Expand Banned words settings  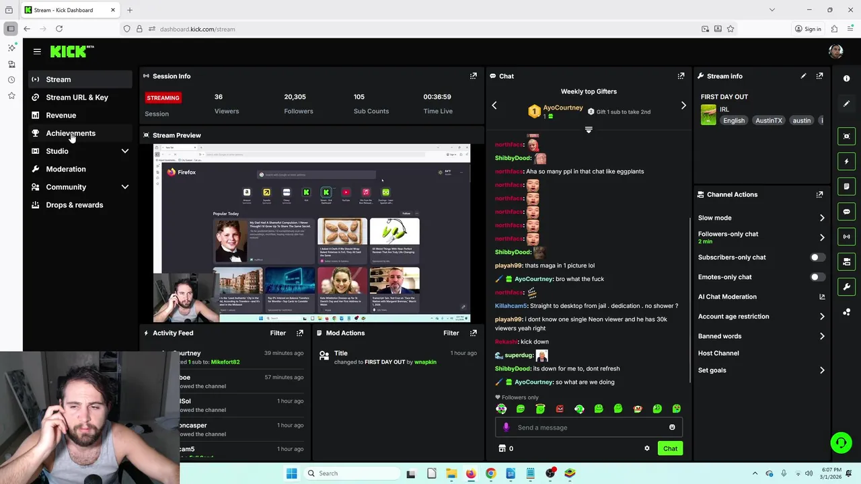click(822, 336)
